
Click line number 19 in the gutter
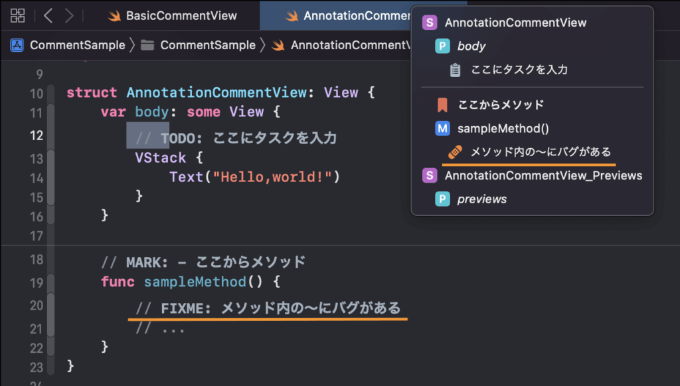click(x=37, y=283)
